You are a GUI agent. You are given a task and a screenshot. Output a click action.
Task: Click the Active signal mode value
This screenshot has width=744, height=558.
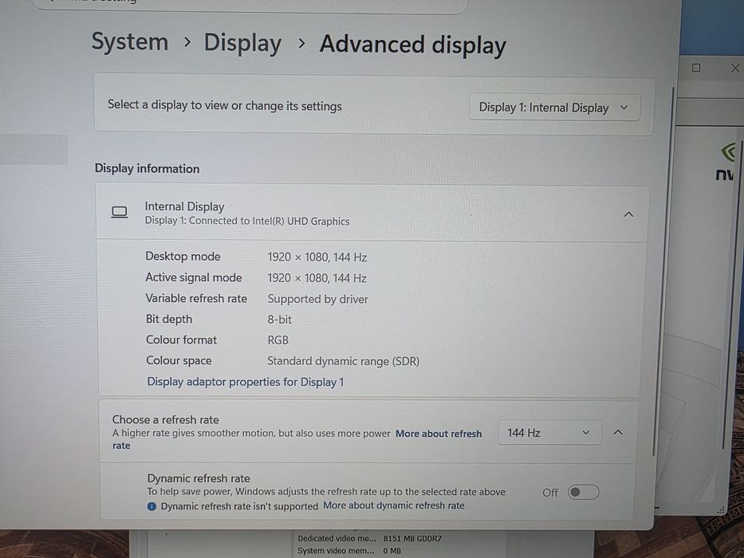(317, 278)
